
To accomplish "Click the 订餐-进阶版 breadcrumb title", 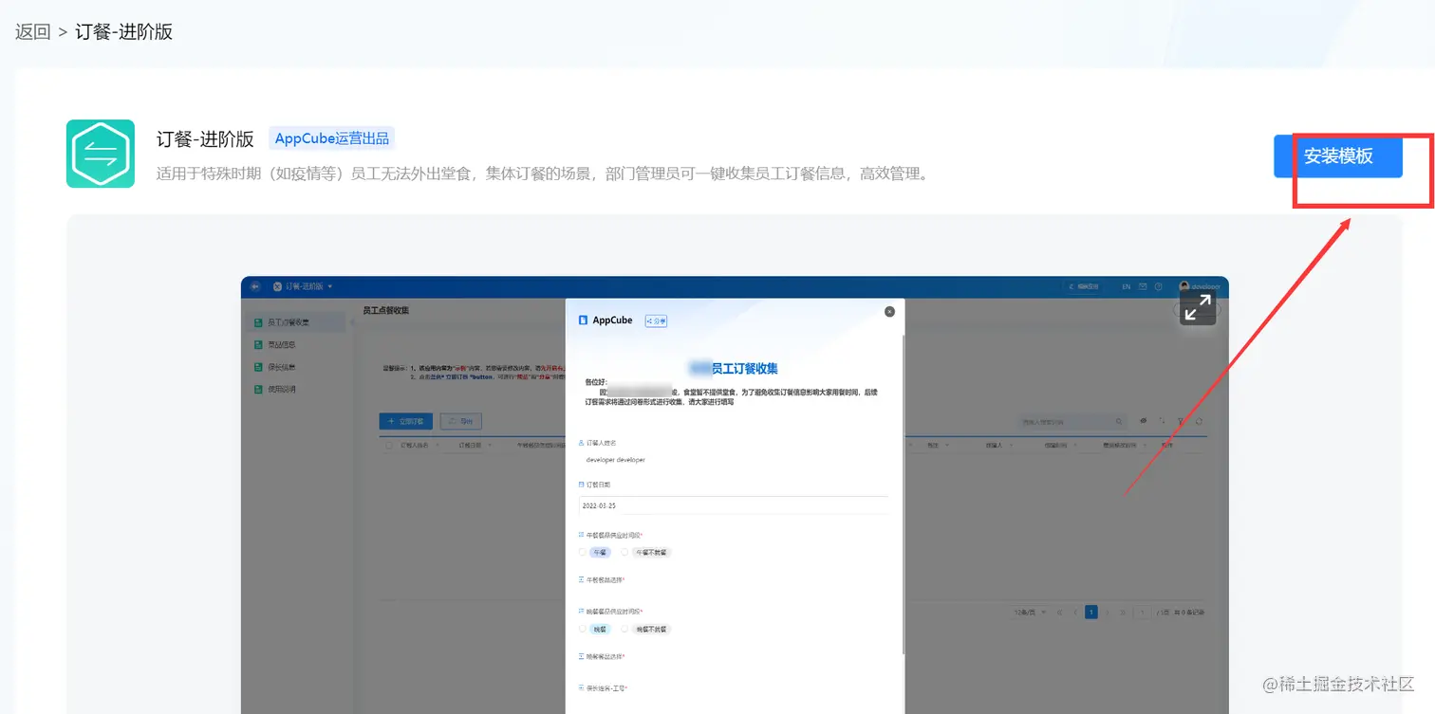I will pos(123,32).
